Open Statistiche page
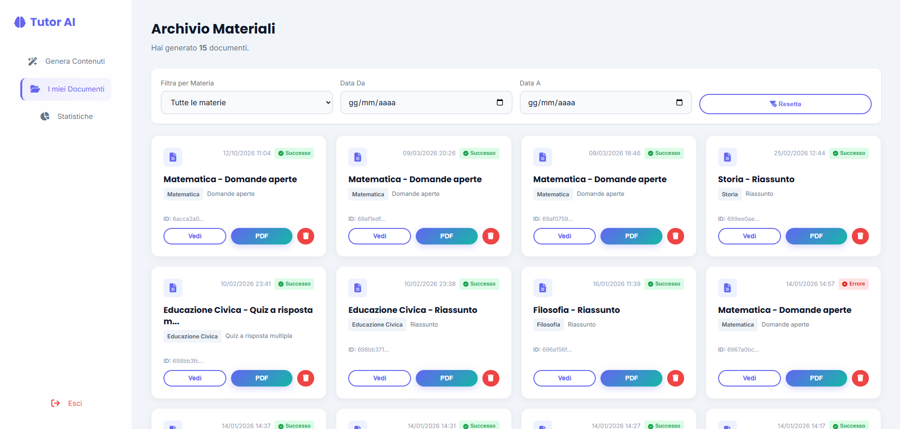901x429 pixels. (x=66, y=117)
